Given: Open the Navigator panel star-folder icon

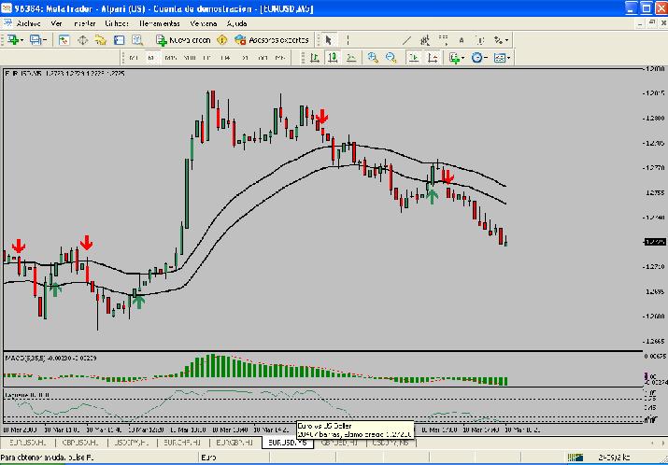Looking at the screenshot, I should pyautogui.click(x=101, y=40).
